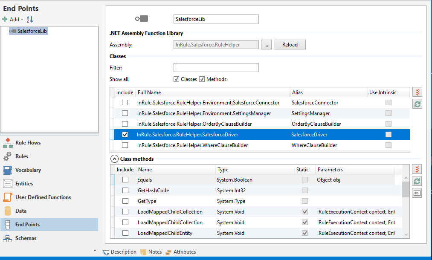Click the Parameters column header
The height and width of the screenshot is (260, 432).
(355, 170)
